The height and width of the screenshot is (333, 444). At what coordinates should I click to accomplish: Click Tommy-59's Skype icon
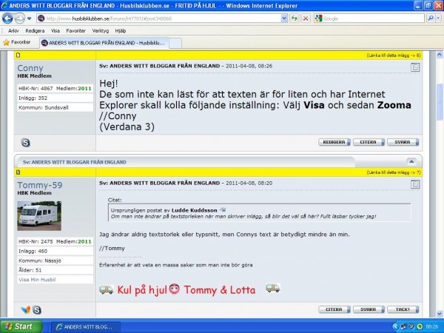click(x=36, y=309)
